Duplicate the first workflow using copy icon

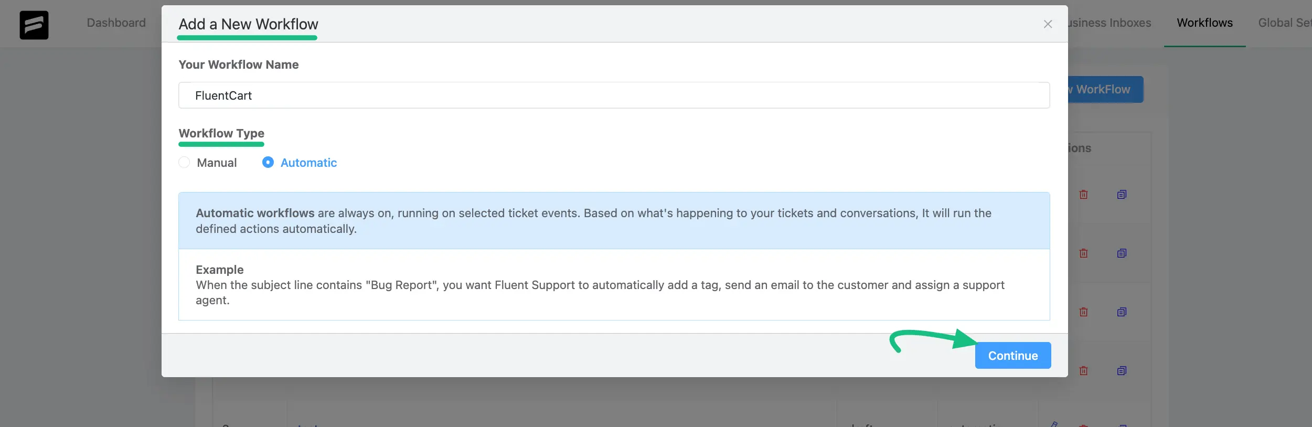point(1122,195)
